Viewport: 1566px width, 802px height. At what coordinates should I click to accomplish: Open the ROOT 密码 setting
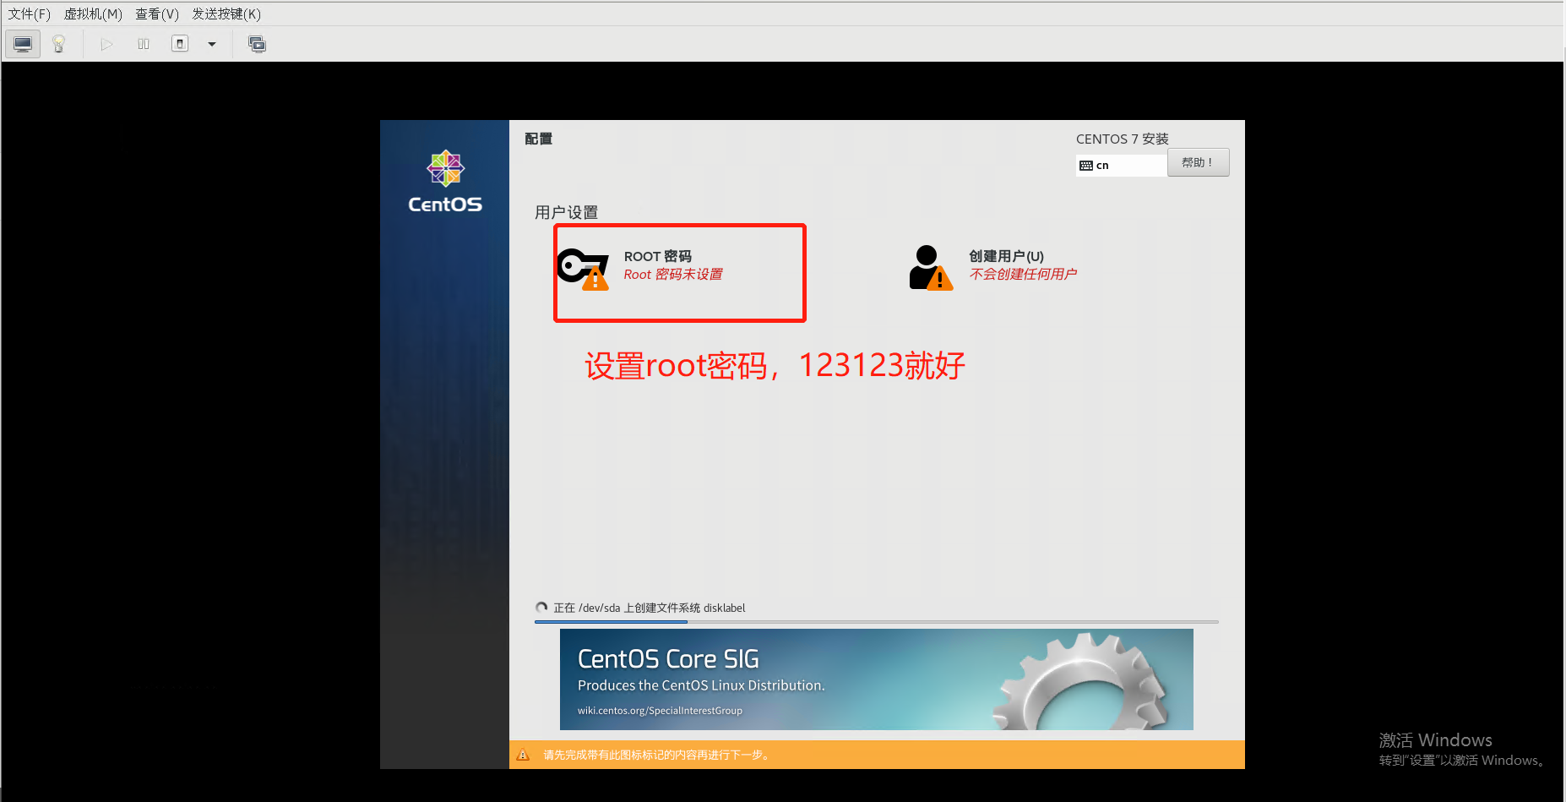pos(657,256)
